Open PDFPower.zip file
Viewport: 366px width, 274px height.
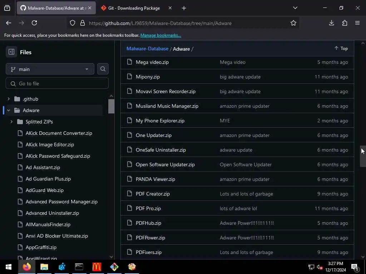coord(150,238)
